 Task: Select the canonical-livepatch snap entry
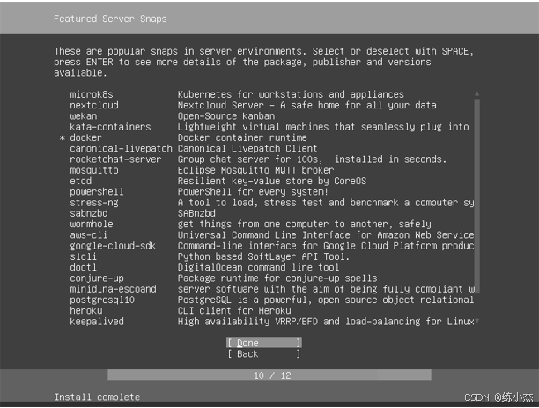click(x=267, y=149)
